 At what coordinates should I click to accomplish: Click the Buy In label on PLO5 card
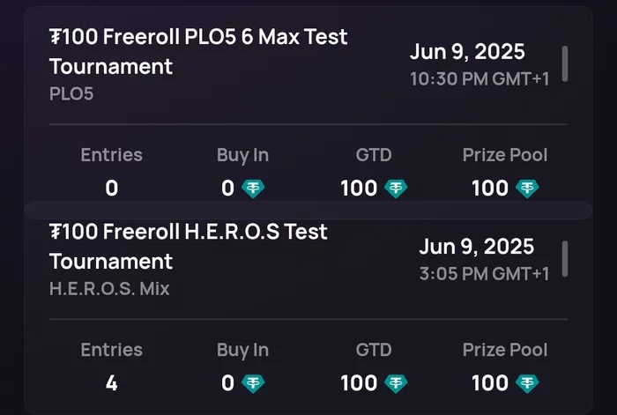point(242,155)
